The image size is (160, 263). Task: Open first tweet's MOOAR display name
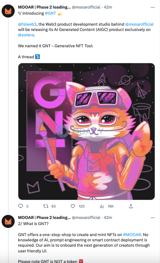(44, 7)
